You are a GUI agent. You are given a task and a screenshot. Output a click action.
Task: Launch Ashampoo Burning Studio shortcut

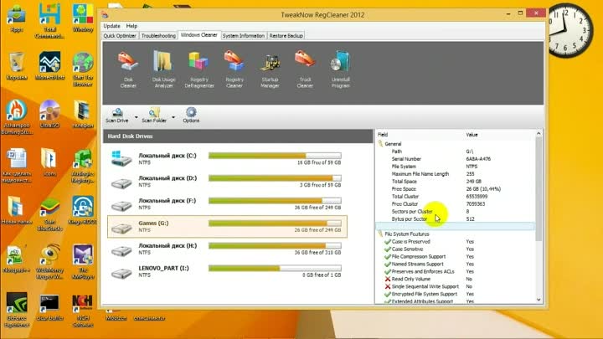(x=17, y=117)
